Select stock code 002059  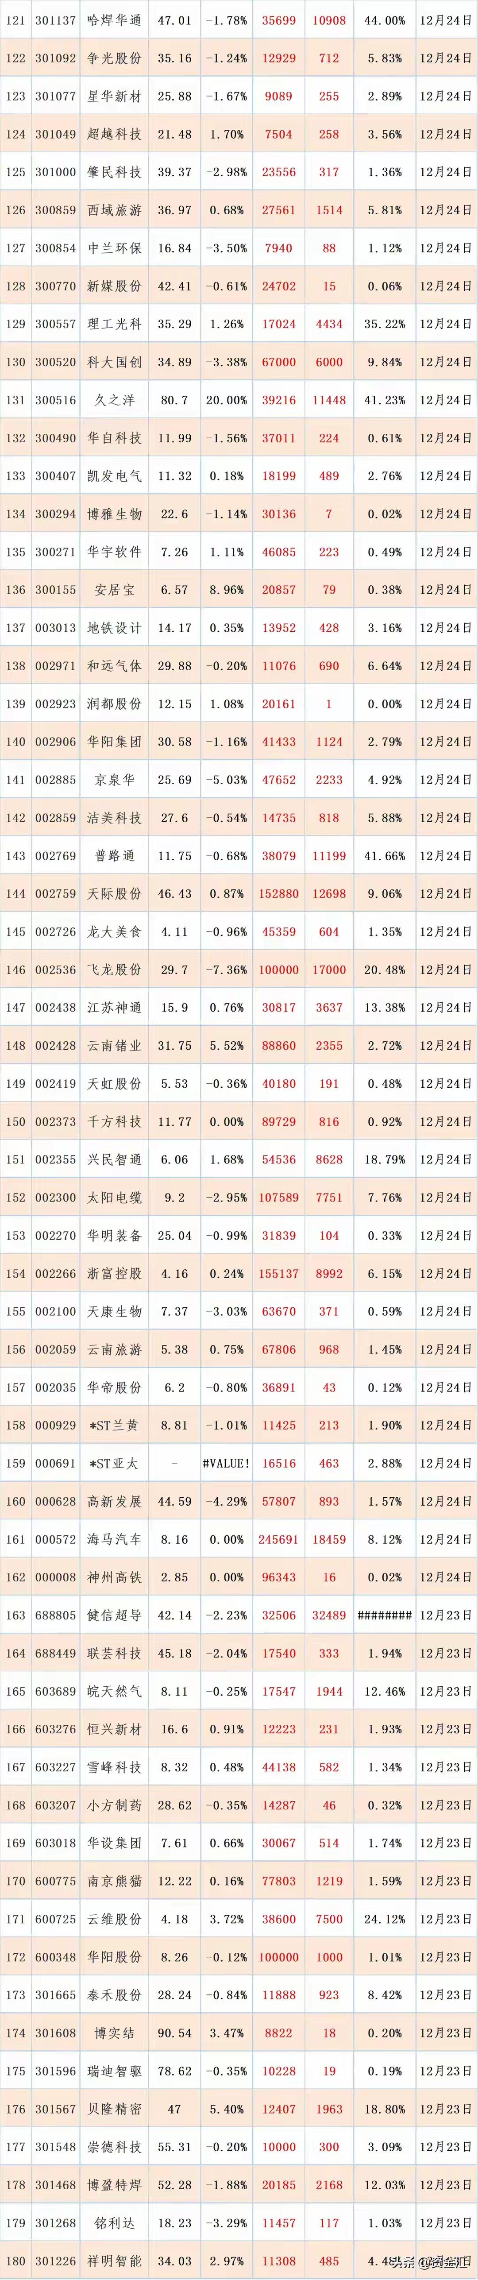[x=56, y=1350]
